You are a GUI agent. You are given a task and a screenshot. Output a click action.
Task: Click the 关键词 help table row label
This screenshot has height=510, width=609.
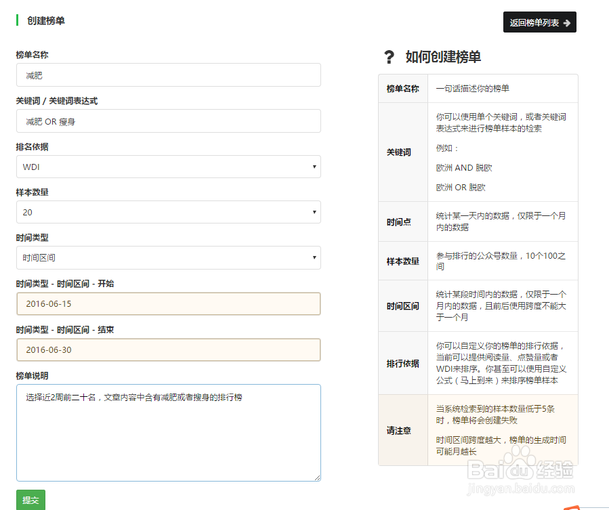click(x=398, y=152)
